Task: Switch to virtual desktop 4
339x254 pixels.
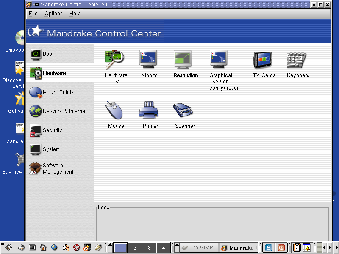Action: coord(164,248)
